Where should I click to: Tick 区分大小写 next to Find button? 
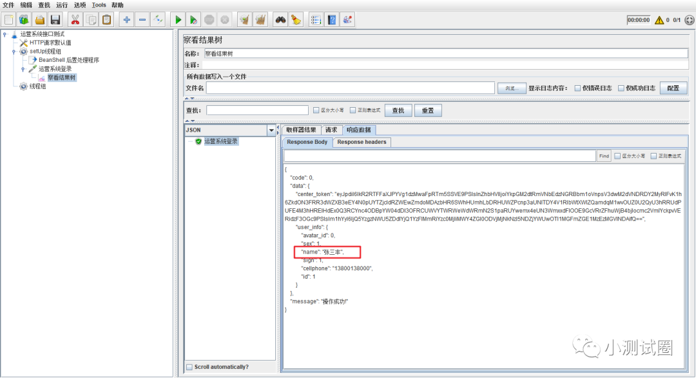(x=617, y=156)
